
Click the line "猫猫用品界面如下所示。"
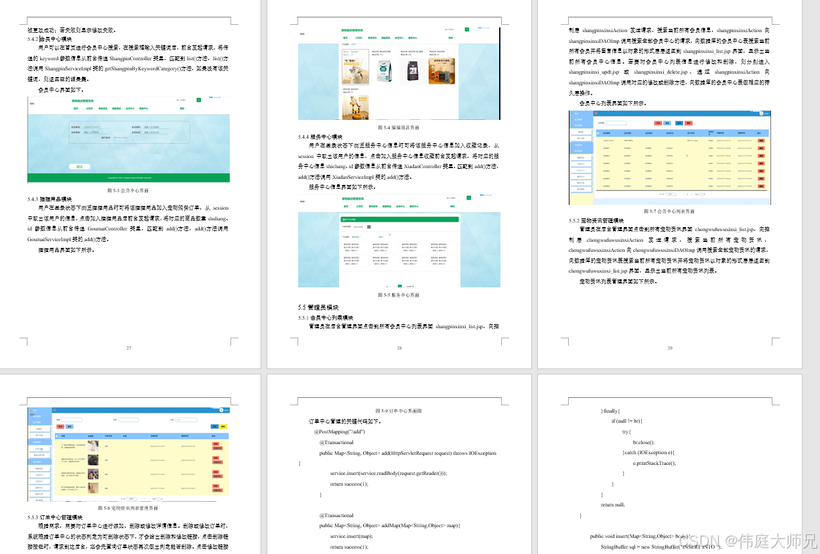pyautogui.click(x=66, y=249)
